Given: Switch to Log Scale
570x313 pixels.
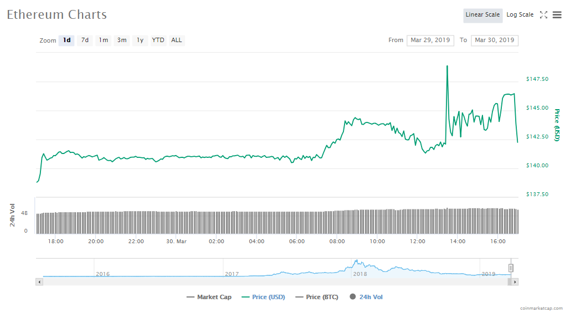Looking at the screenshot, I should click(x=520, y=15).
